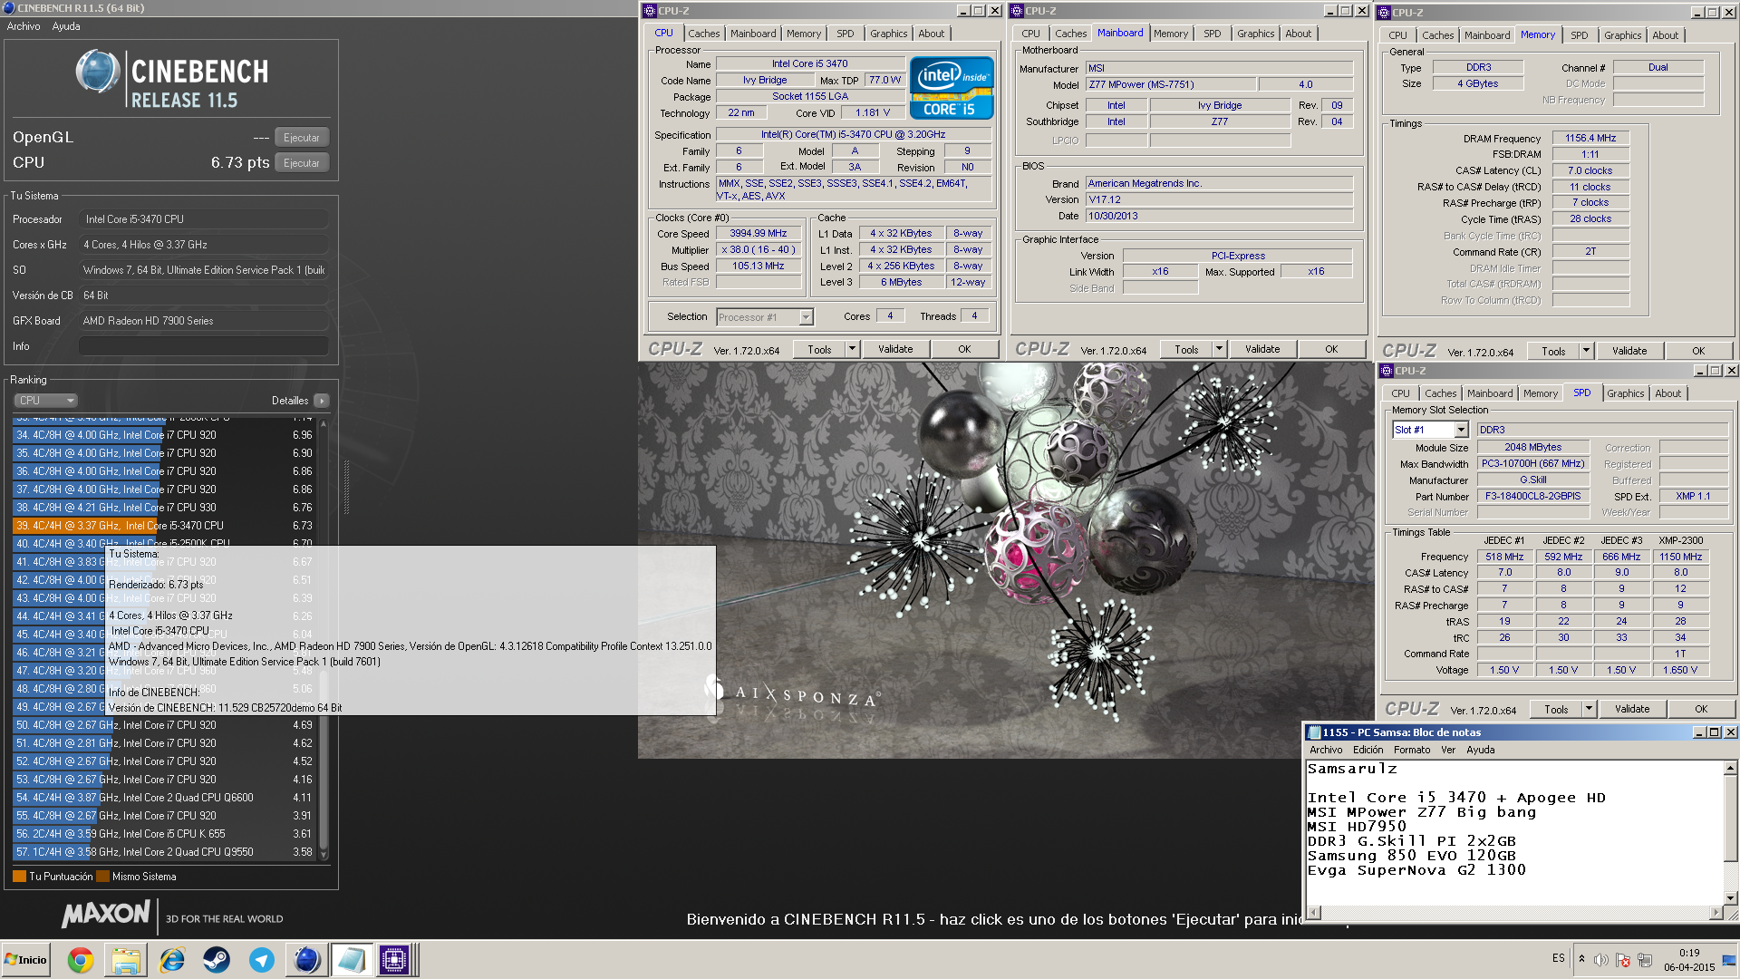This screenshot has height=979, width=1740.
Task: Click Tools button in CPU-Z SPD window
Action: (x=1556, y=709)
